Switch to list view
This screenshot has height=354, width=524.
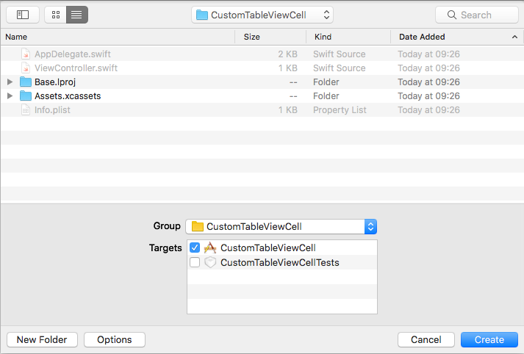(x=77, y=15)
